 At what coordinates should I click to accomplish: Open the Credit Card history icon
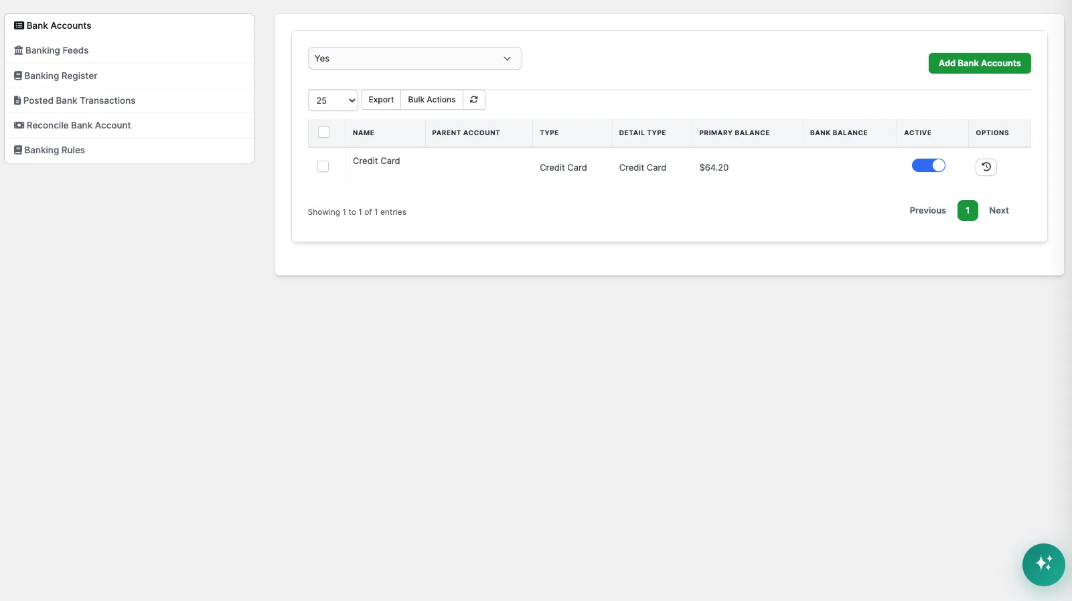986,167
